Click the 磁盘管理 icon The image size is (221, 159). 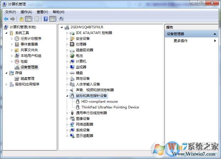point(17,79)
